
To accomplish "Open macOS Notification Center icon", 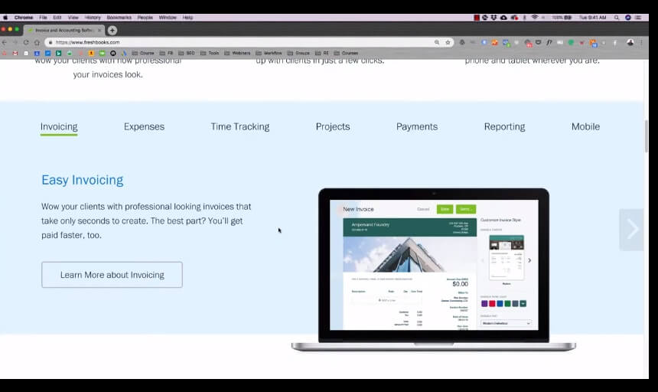I will [638, 18].
